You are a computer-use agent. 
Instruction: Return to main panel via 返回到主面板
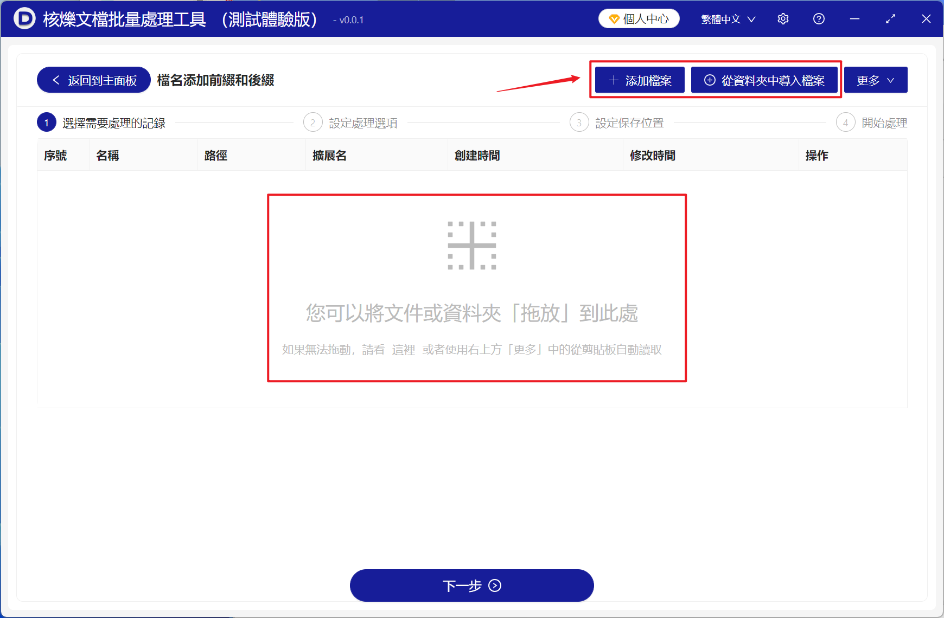click(94, 80)
